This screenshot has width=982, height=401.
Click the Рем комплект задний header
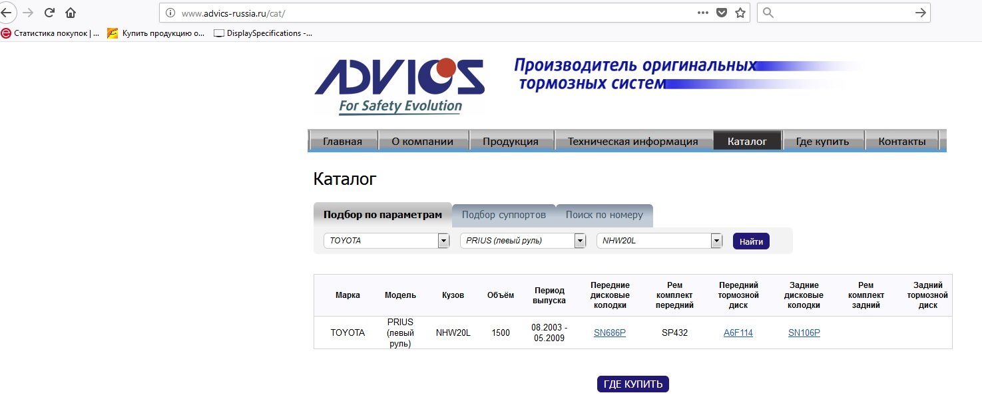tap(867, 295)
